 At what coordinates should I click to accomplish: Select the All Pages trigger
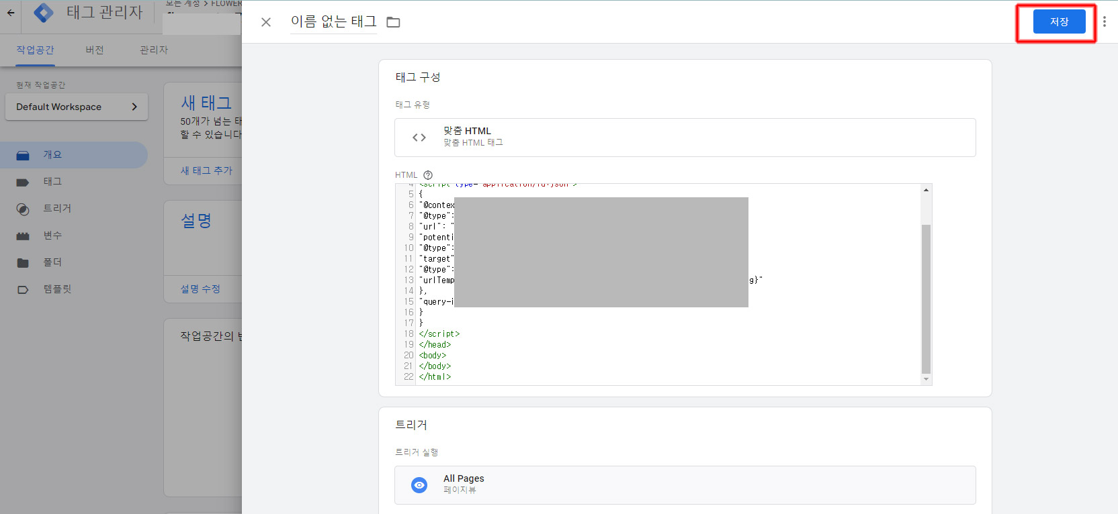(x=685, y=485)
